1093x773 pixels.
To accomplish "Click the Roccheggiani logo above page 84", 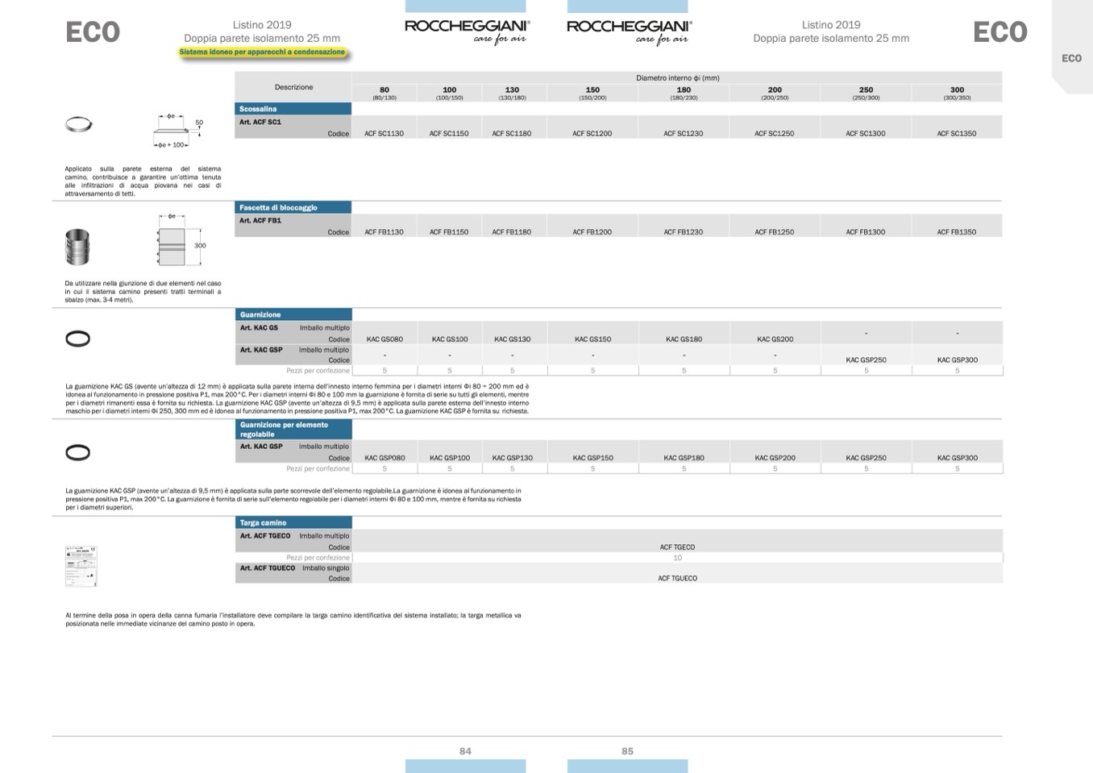I will 467,31.
